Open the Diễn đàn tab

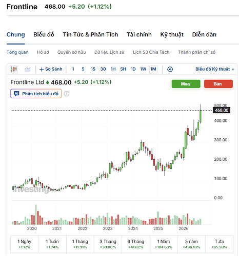pyautogui.click(x=204, y=35)
